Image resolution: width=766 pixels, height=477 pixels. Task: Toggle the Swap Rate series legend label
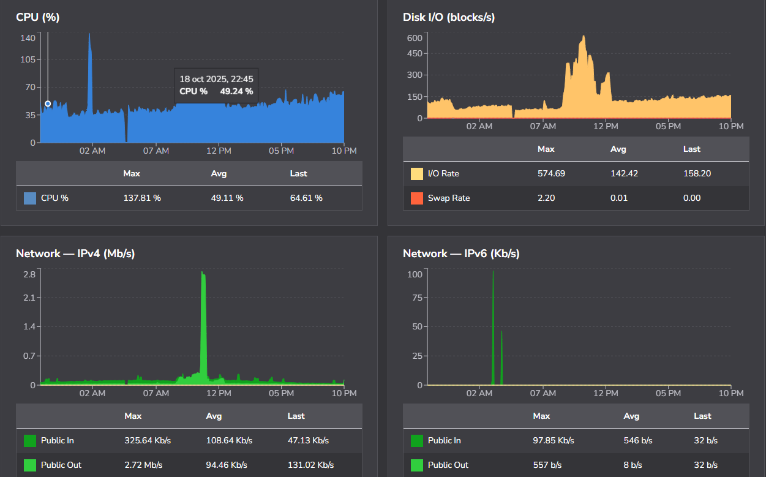(x=448, y=198)
